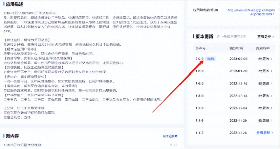
Task: Click the external-link arrow after the privacy URL
Action: 273,14
